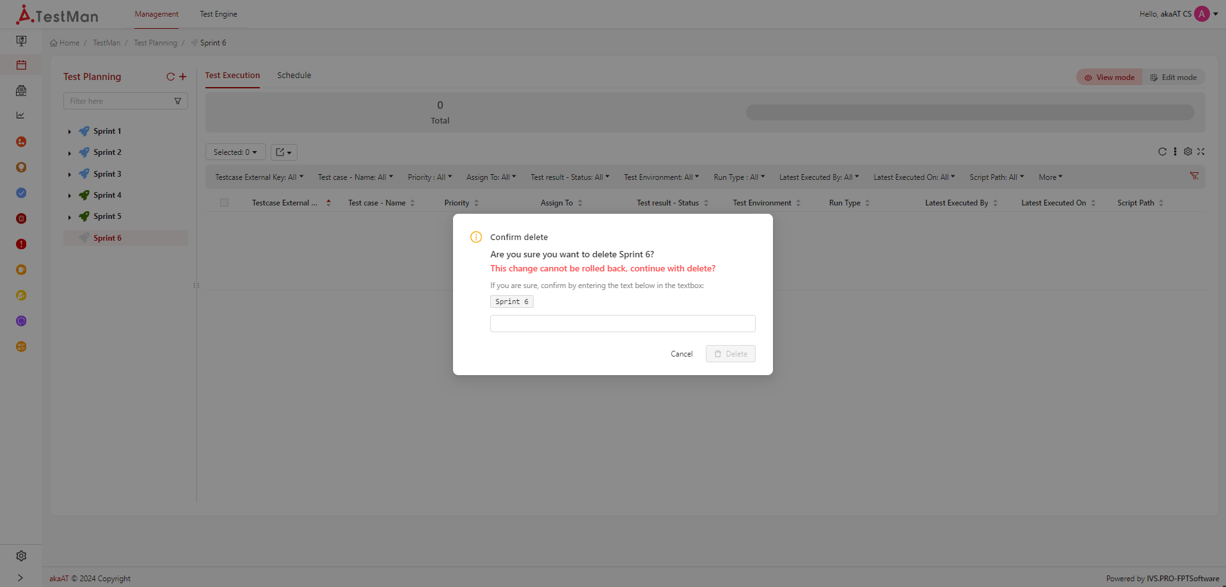Click the orange list sidebar icon

tap(21, 346)
